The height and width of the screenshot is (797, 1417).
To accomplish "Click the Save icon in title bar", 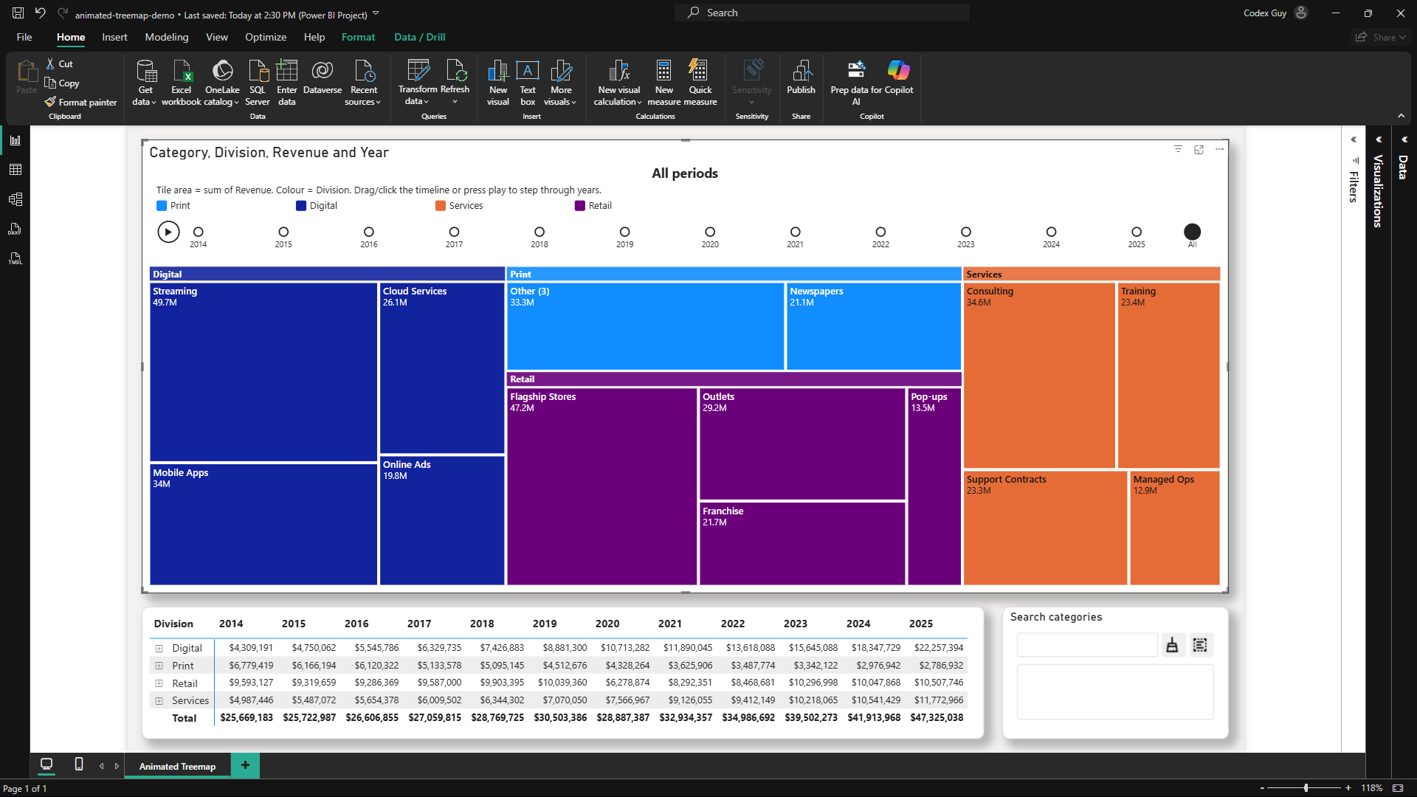I will tap(18, 13).
